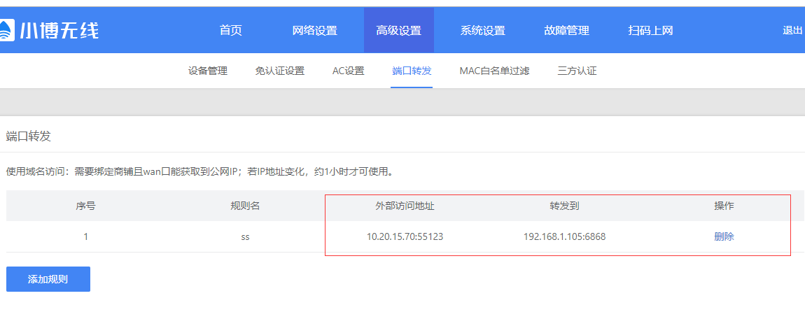Go to 网络设置 menu
Screen dimensions: 805x319
pyautogui.click(x=315, y=30)
